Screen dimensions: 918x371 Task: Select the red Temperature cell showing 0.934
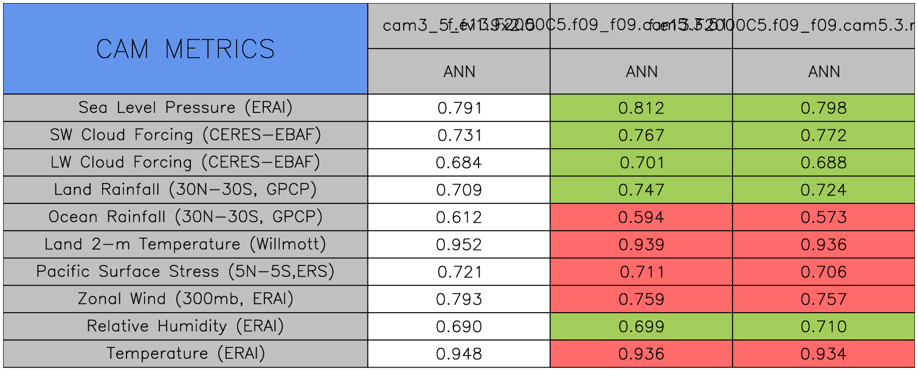pos(824,354)
